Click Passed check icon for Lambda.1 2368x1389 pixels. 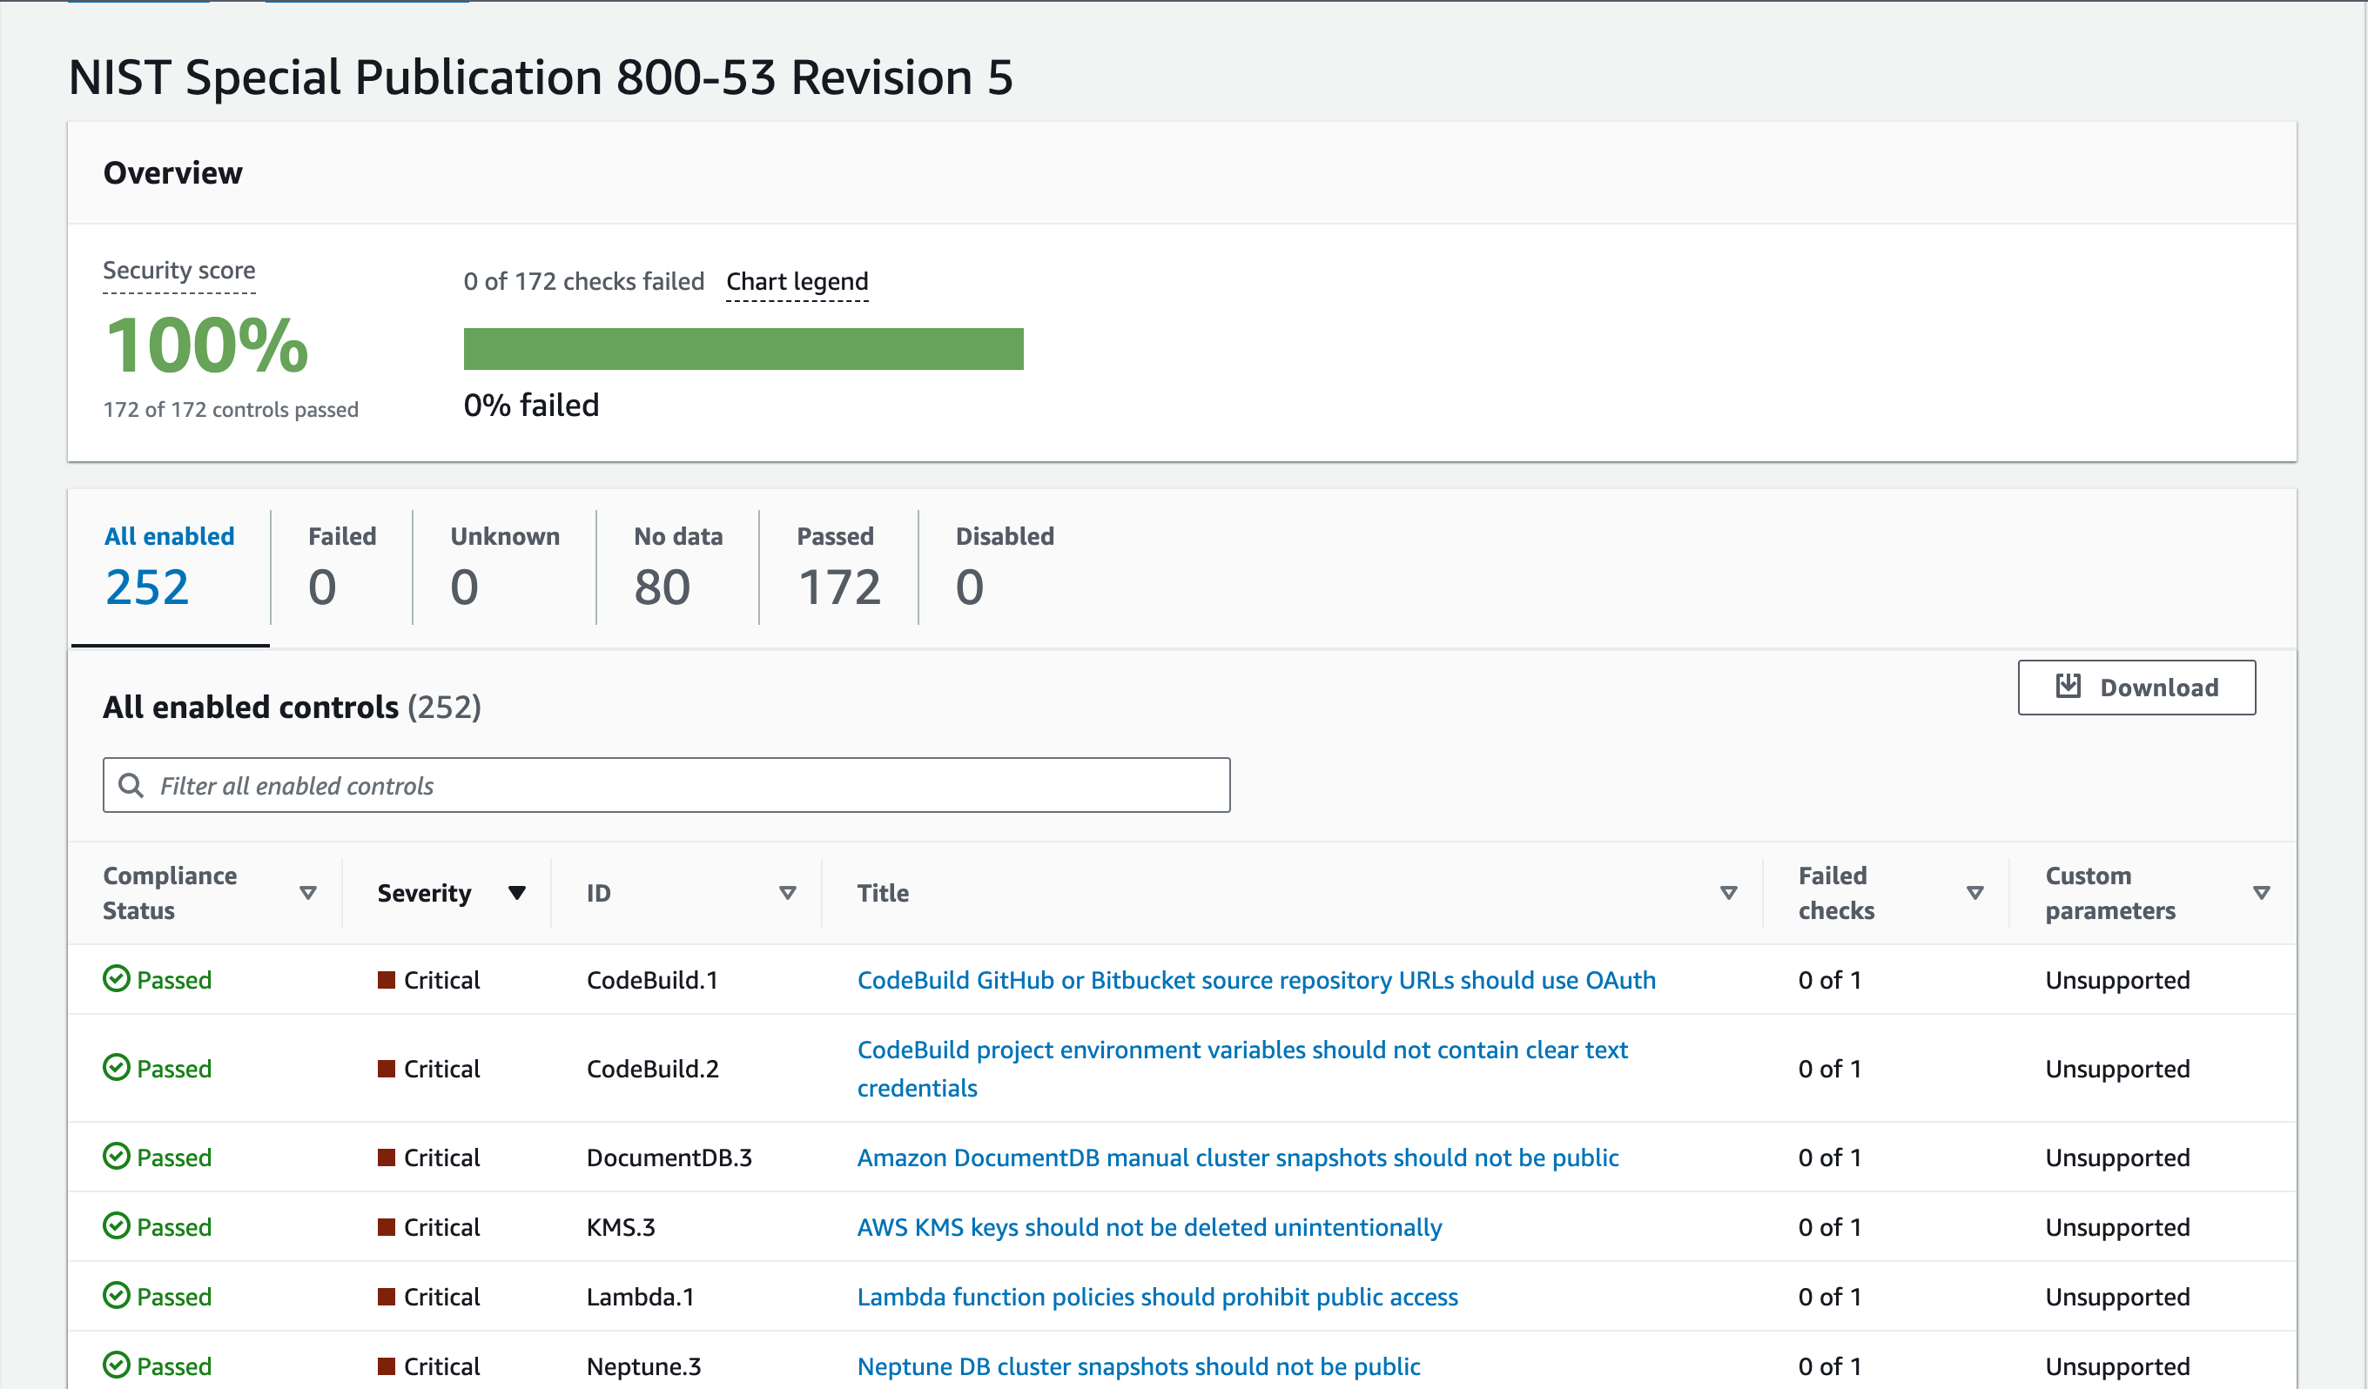tap(116, 1295)
